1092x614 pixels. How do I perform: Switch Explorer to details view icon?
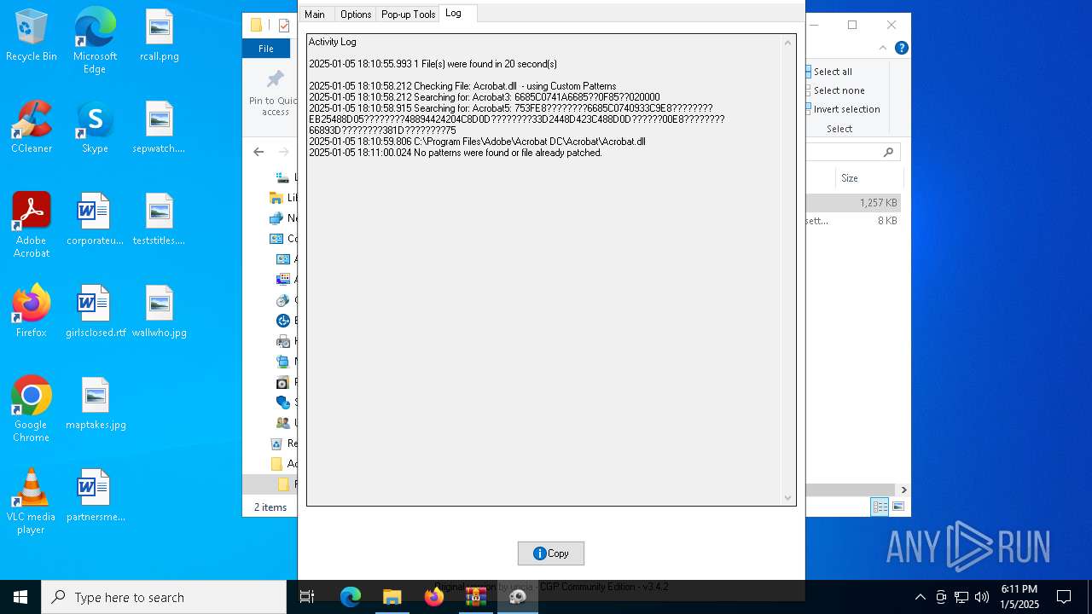pos(880,507)
